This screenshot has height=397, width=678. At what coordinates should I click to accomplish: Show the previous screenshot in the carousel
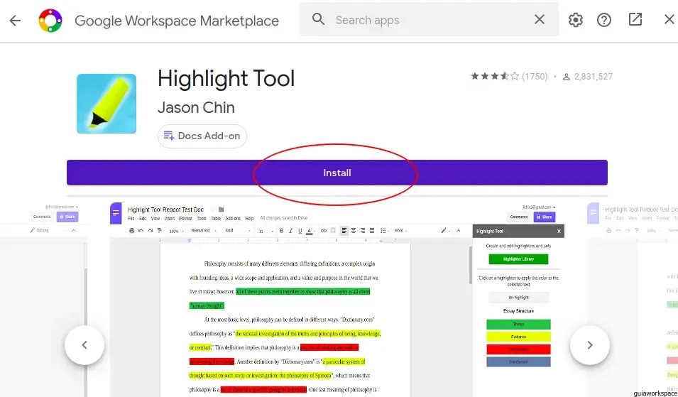click(84, 345)
